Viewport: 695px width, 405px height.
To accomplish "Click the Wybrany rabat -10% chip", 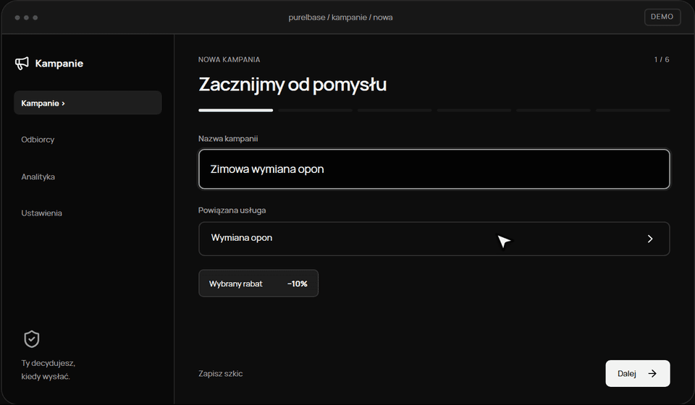I will point(258,283).
